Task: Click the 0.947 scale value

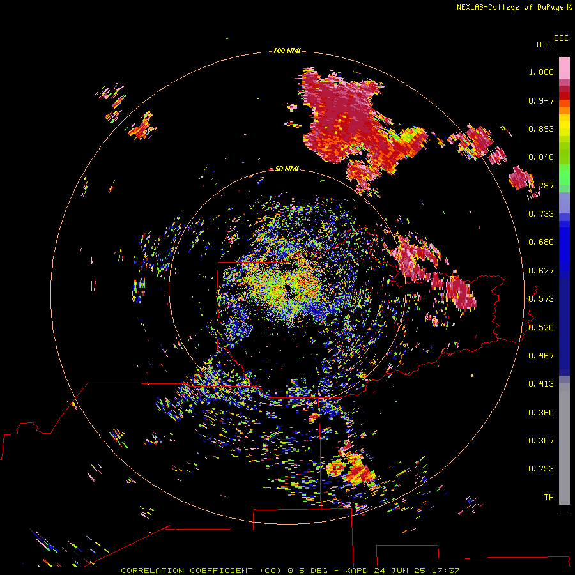Action: 541,100
